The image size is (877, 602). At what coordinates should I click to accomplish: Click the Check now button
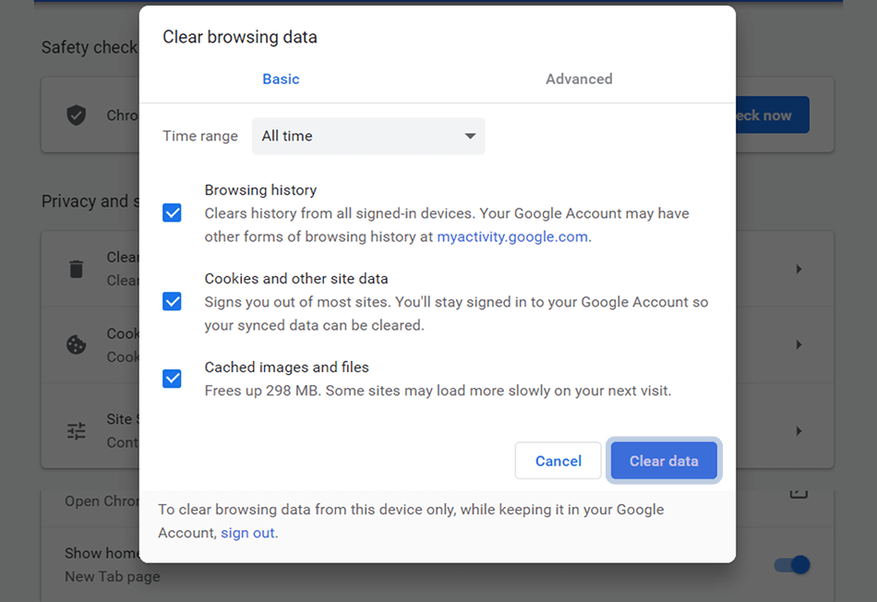pos(771,114)
